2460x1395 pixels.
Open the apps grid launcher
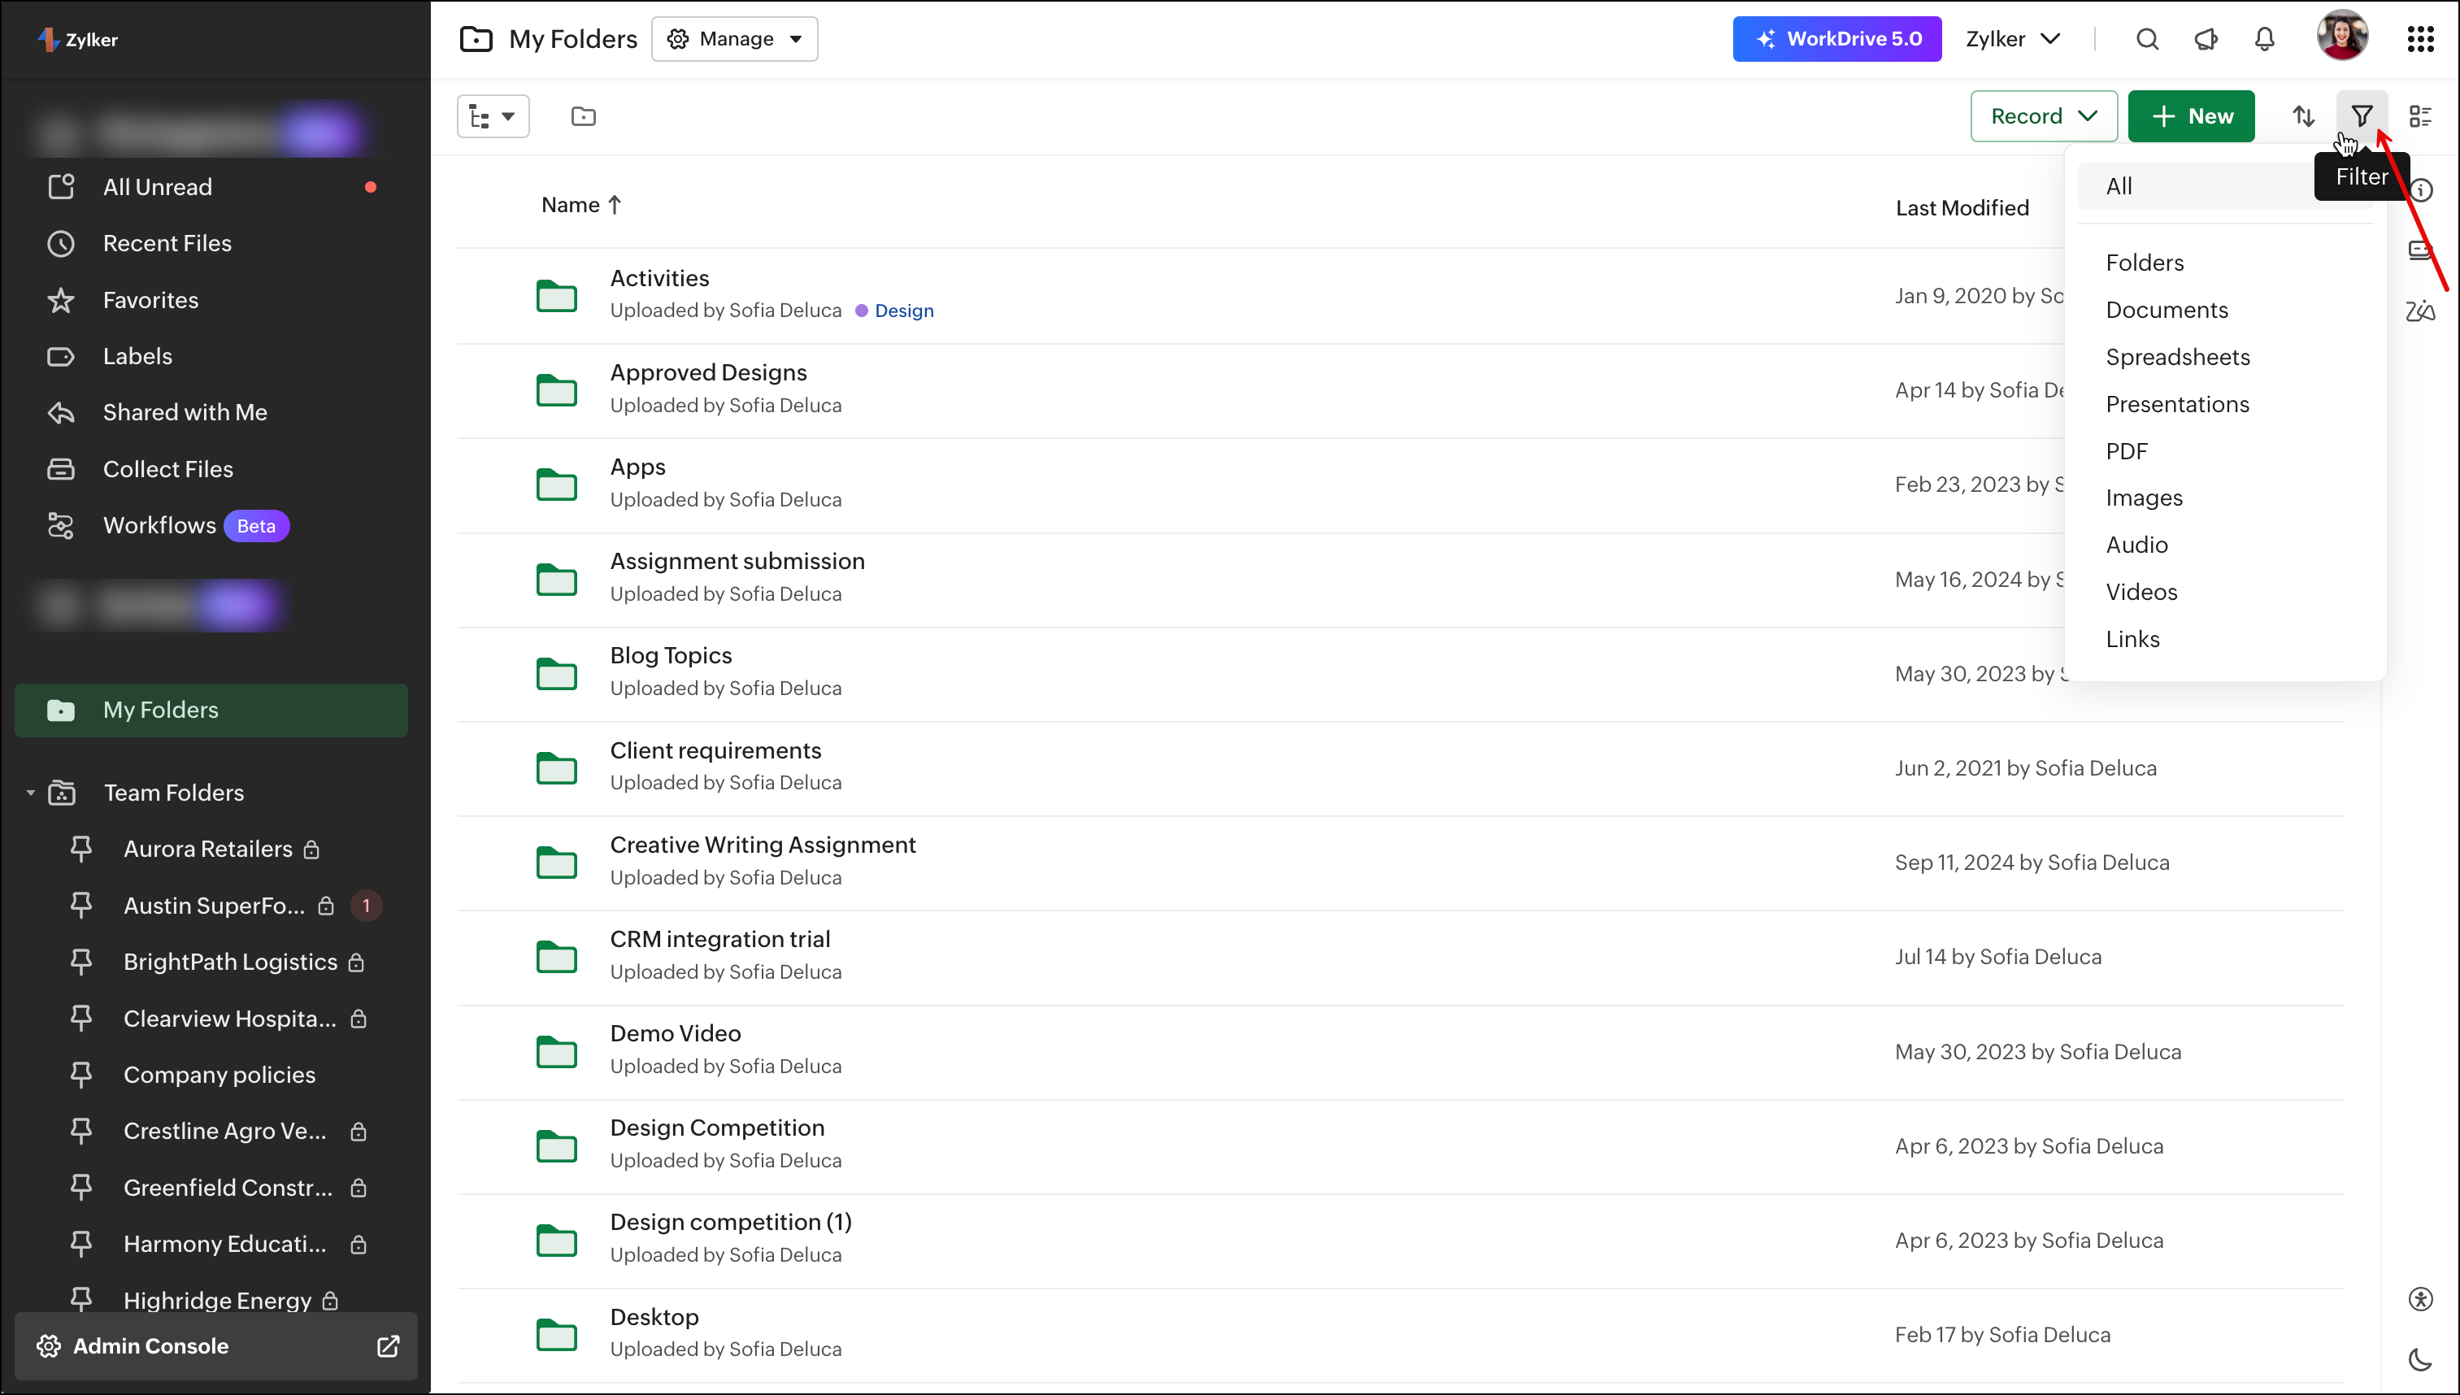pyautogui.click(x=2420, y=39)
